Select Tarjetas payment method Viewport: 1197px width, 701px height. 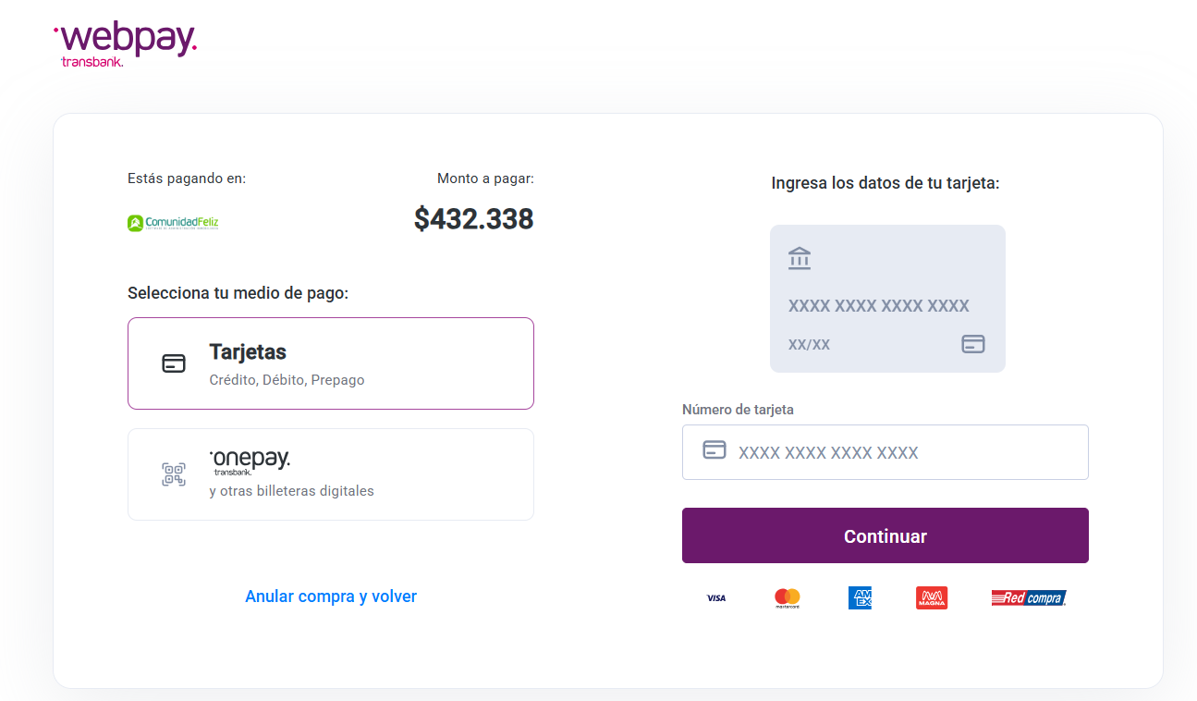pos(331,363)
